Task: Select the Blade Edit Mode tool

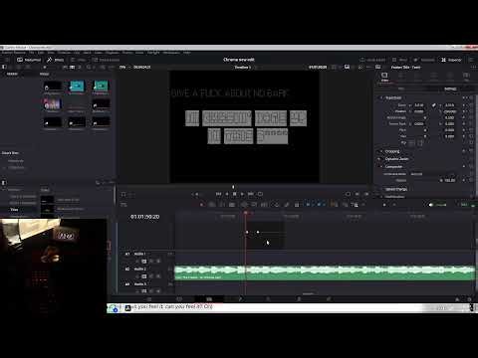Action: (x=232, y=205)
